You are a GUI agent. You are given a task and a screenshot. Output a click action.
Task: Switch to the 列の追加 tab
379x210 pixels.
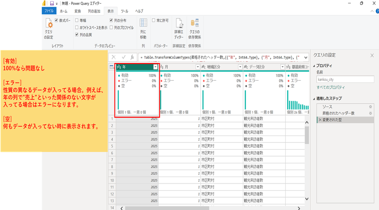(94, 11)
